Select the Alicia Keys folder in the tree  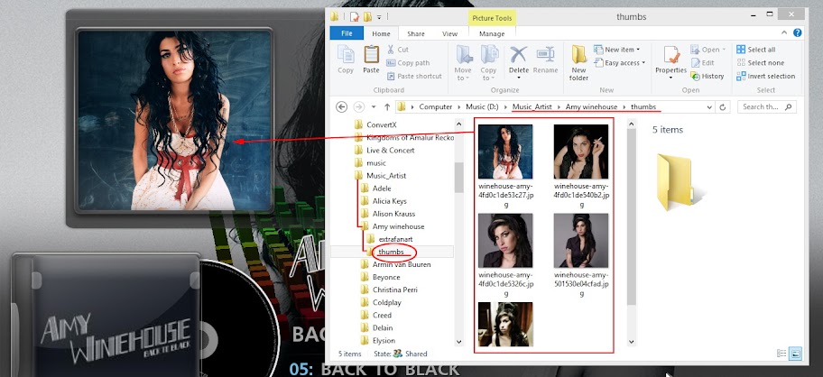(x=390, y=201)
